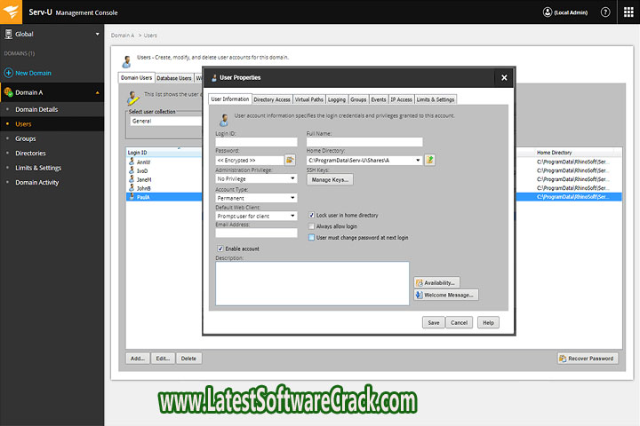Browse home directory folder icon
Image resolution: width=640 pixels, height=426 pixels.
pyautogui.click(x=429, y=160)
